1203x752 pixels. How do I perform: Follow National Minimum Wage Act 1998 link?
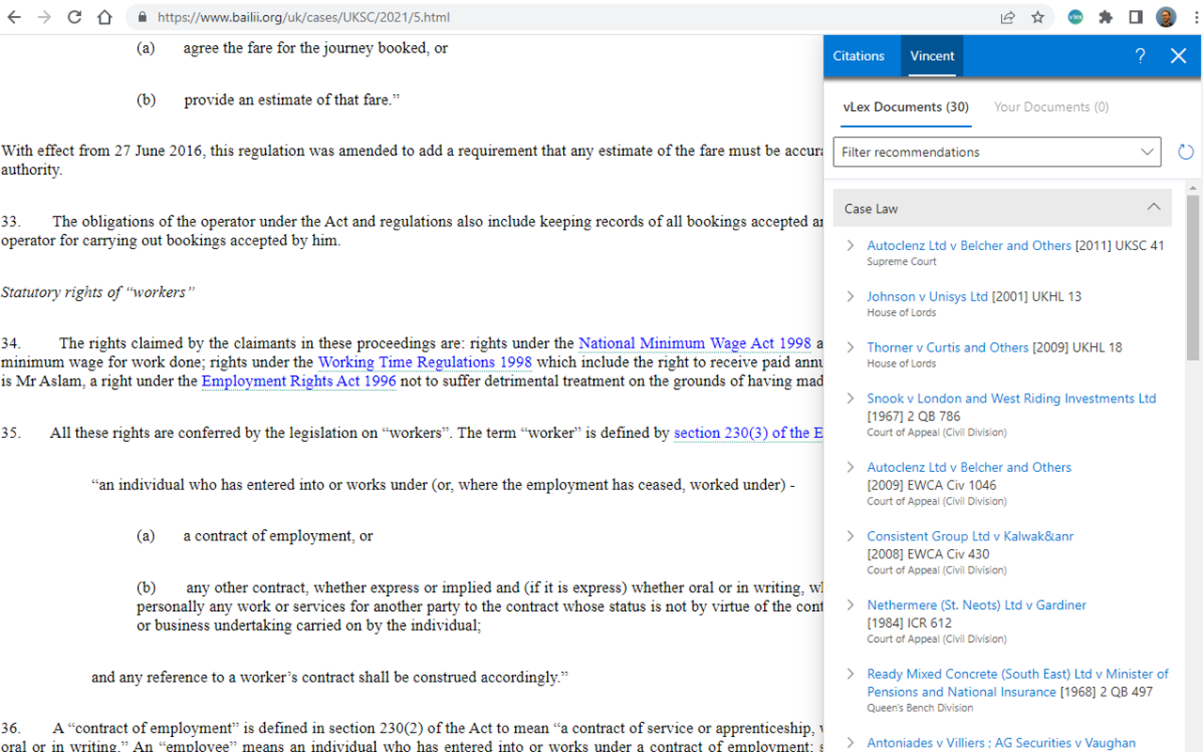(695, 343)
